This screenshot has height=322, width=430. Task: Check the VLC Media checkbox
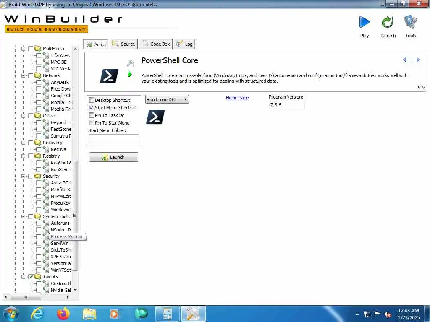point(39,69)
